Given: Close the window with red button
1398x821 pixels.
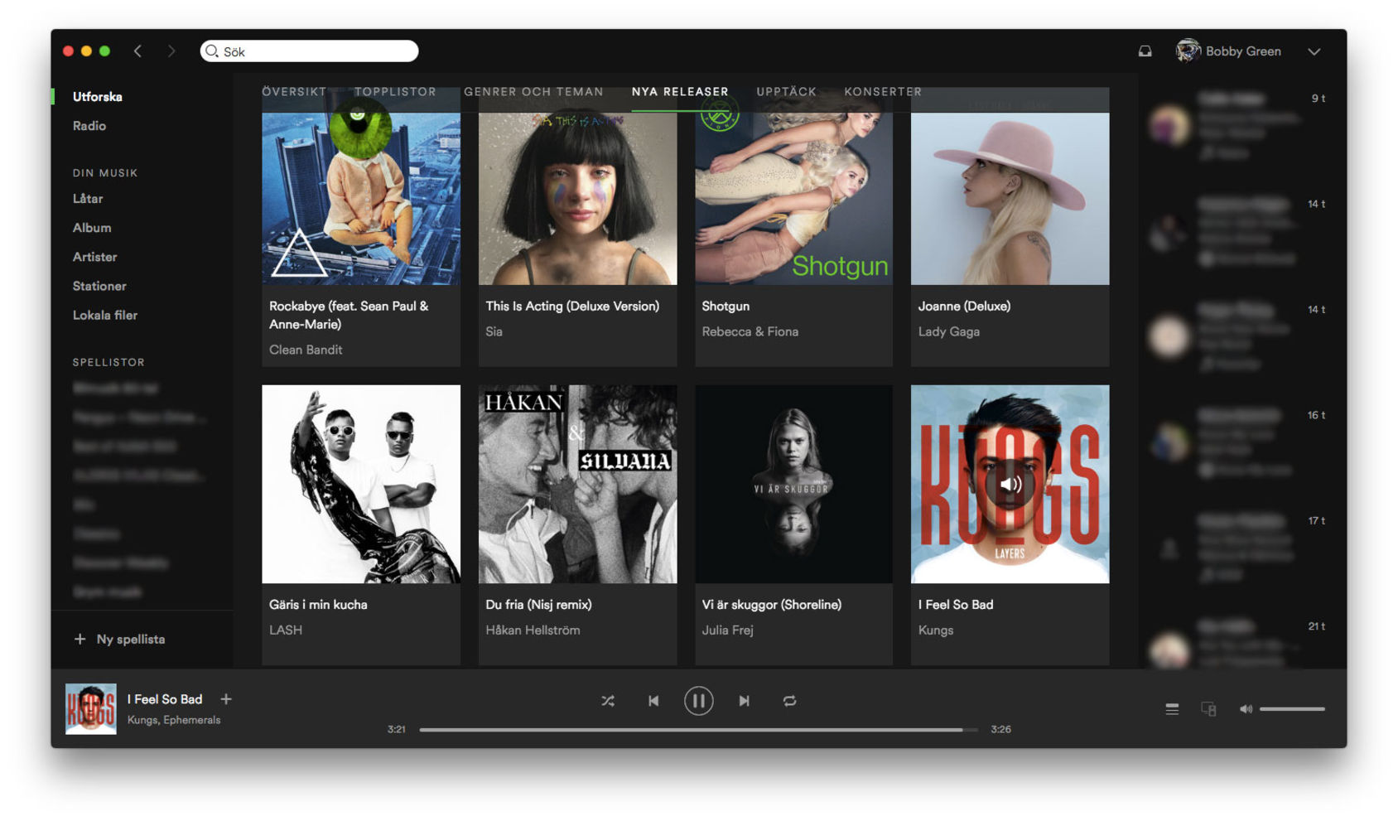Looking at the screenshot, I should point(68,51).
